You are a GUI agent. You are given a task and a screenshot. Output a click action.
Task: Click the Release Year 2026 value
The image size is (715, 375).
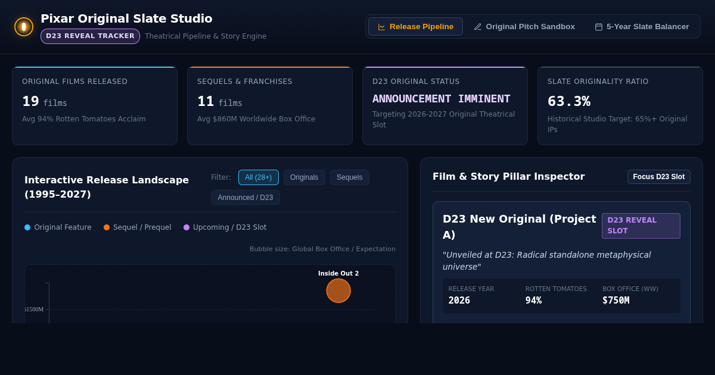459,301
